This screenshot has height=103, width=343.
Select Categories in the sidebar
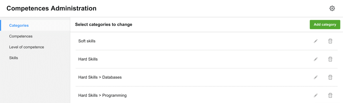tap(19, 25)
